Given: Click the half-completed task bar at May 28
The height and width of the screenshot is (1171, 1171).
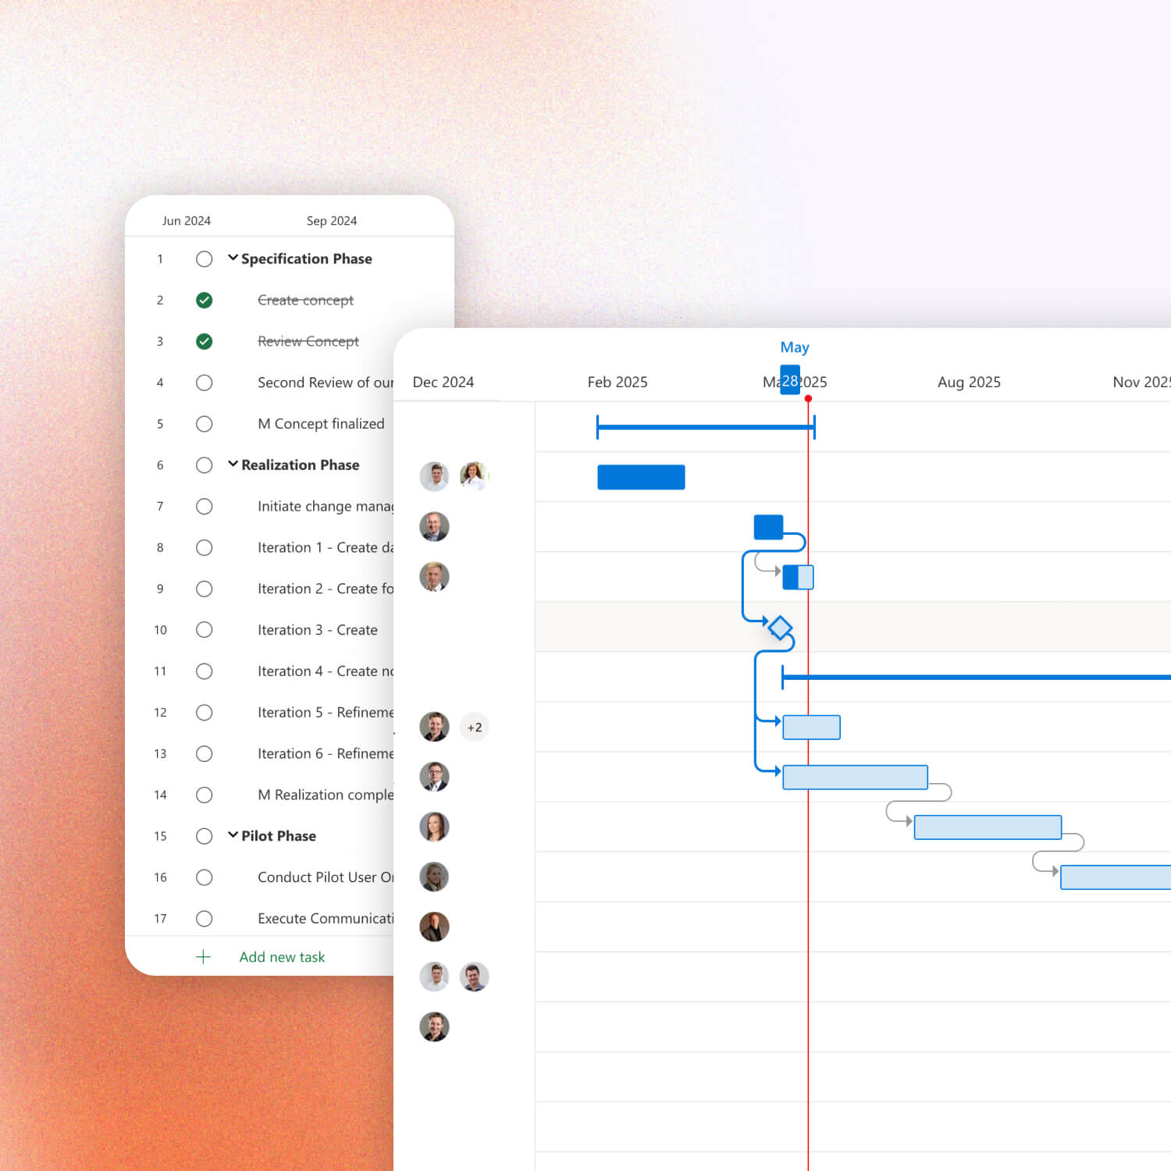Looking at the screenshot, I should [798, 578].
